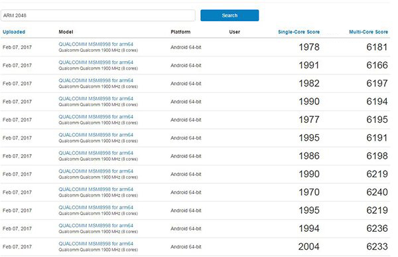
Task: Click Android 64-bit in the 6181 row
Action: (x=186, y=47)
